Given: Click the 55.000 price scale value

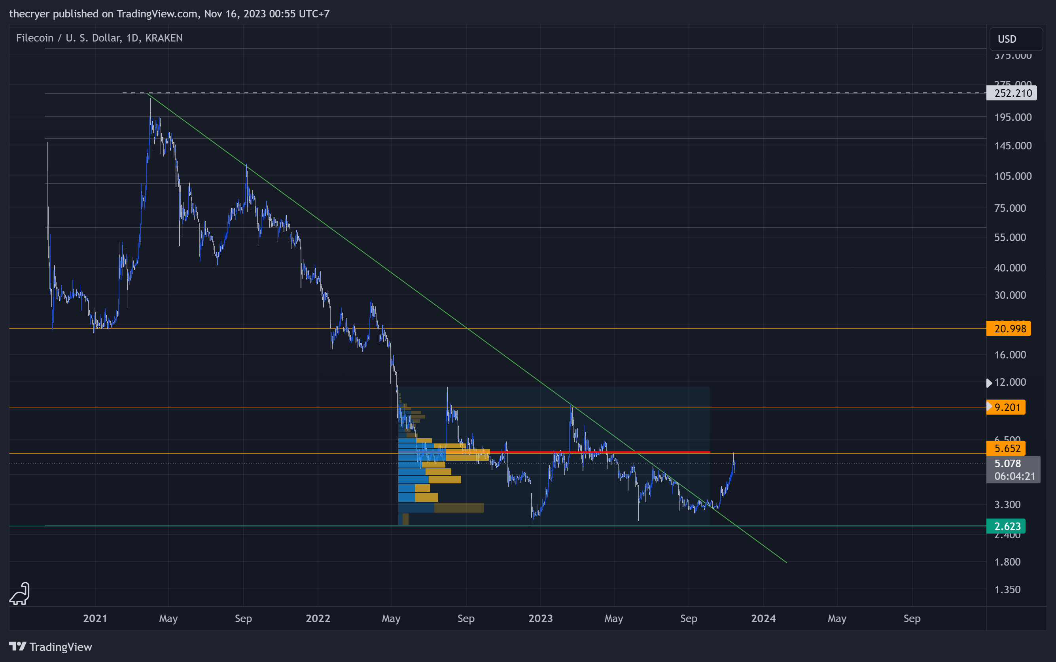Looking at the screenshot, I should [x=1010, y=237].
